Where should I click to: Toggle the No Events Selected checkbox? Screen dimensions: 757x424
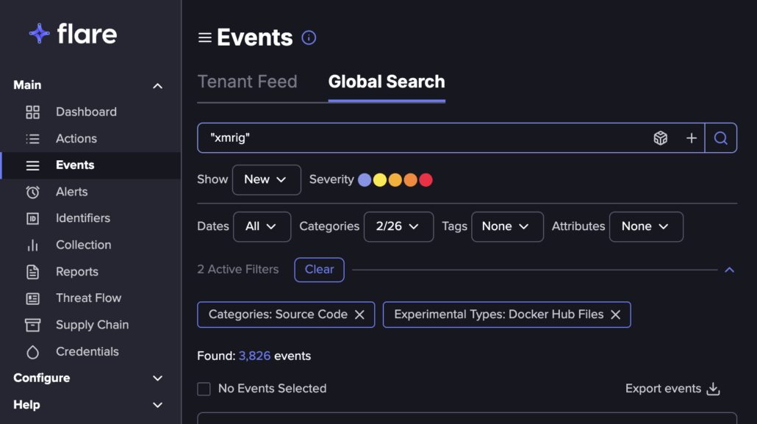coord(204,389)
